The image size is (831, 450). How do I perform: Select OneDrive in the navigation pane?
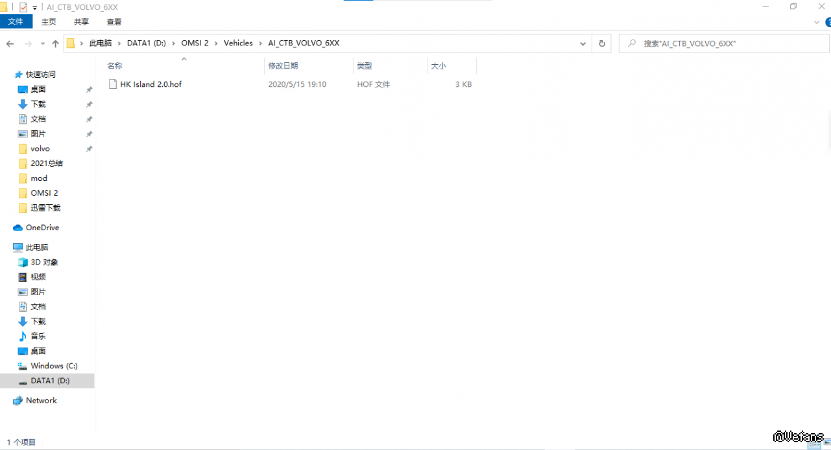click(42, 228)
